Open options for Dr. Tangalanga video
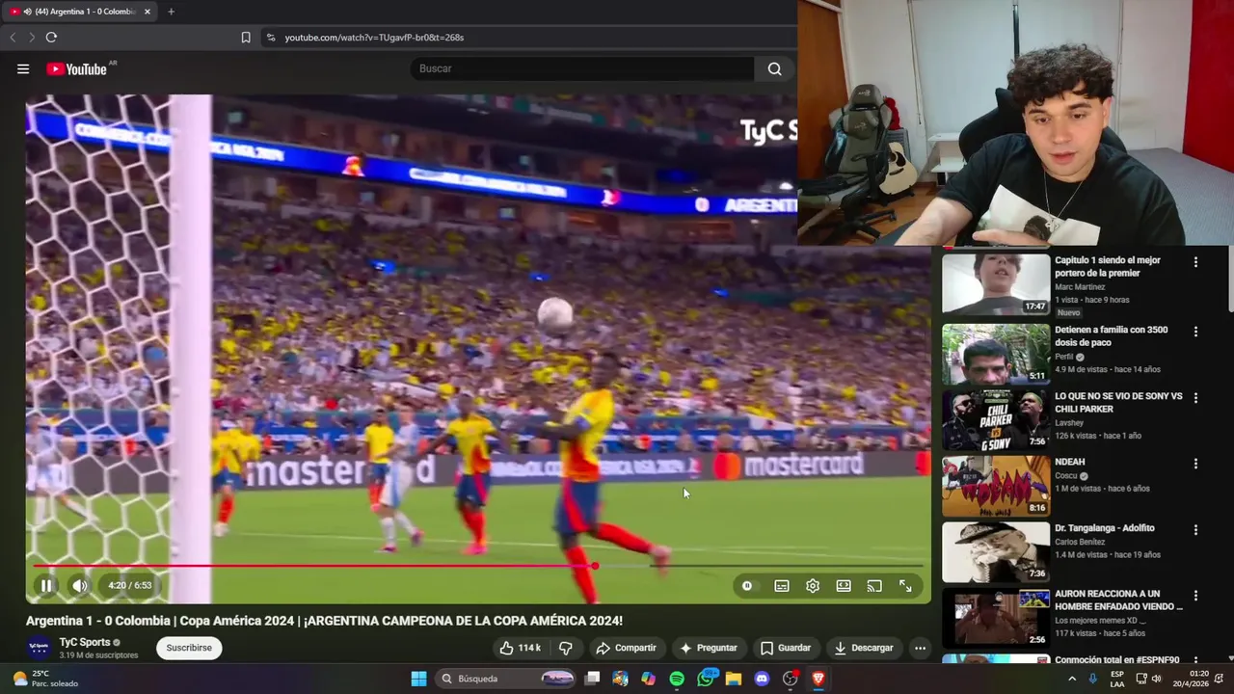Screen dimensions: 1234x694 1195,530
